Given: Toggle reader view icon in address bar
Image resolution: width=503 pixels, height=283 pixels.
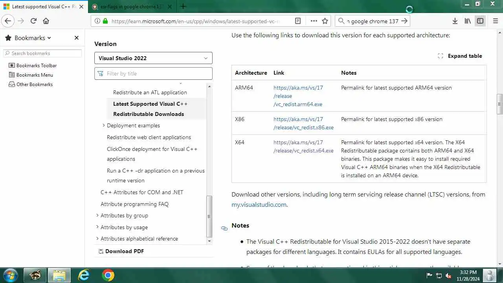Looking at the screenshot, I should (298, 21).
